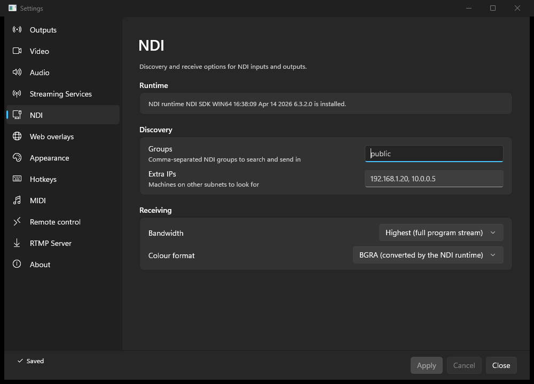Click the Saved status text
534x384 pixels.
pos(35,361)
